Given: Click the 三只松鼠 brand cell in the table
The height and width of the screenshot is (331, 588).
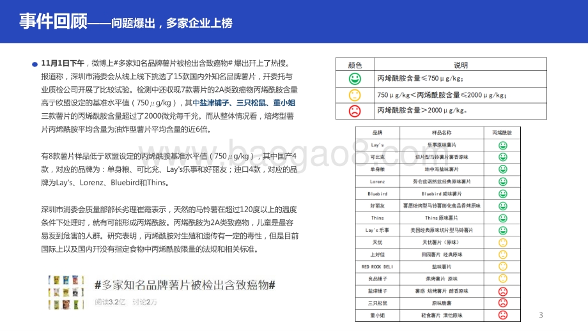Looking at the screenshot, I should click(x=377, y=304).
